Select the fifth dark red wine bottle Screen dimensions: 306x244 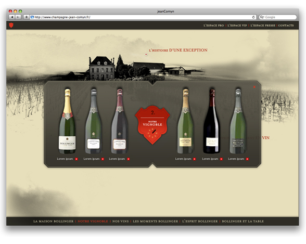pyautogui.click(x=212, y=121)
